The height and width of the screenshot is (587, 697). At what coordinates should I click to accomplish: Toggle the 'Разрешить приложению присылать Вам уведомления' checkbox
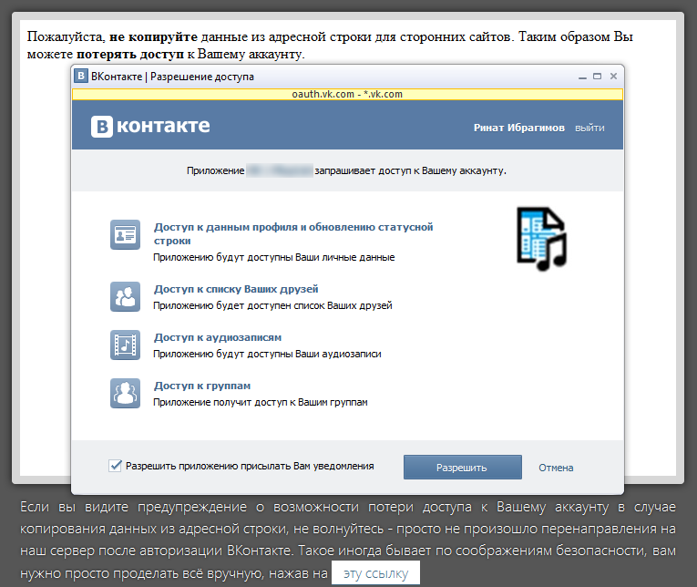coord(115,466)
